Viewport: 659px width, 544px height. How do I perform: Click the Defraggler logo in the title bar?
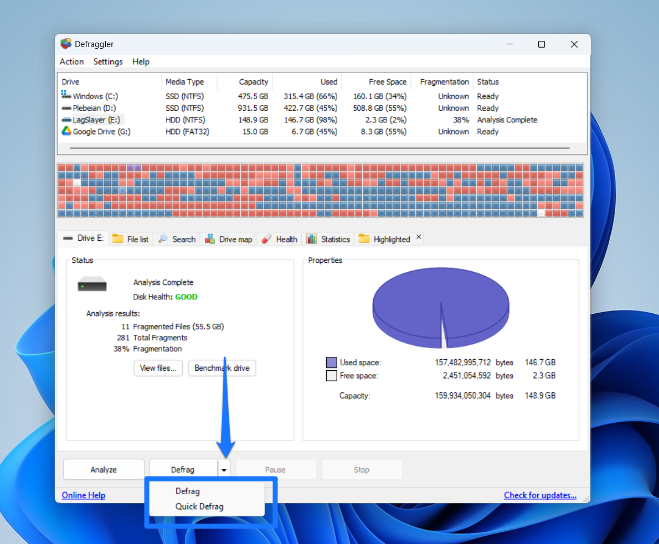click(66, 44)
